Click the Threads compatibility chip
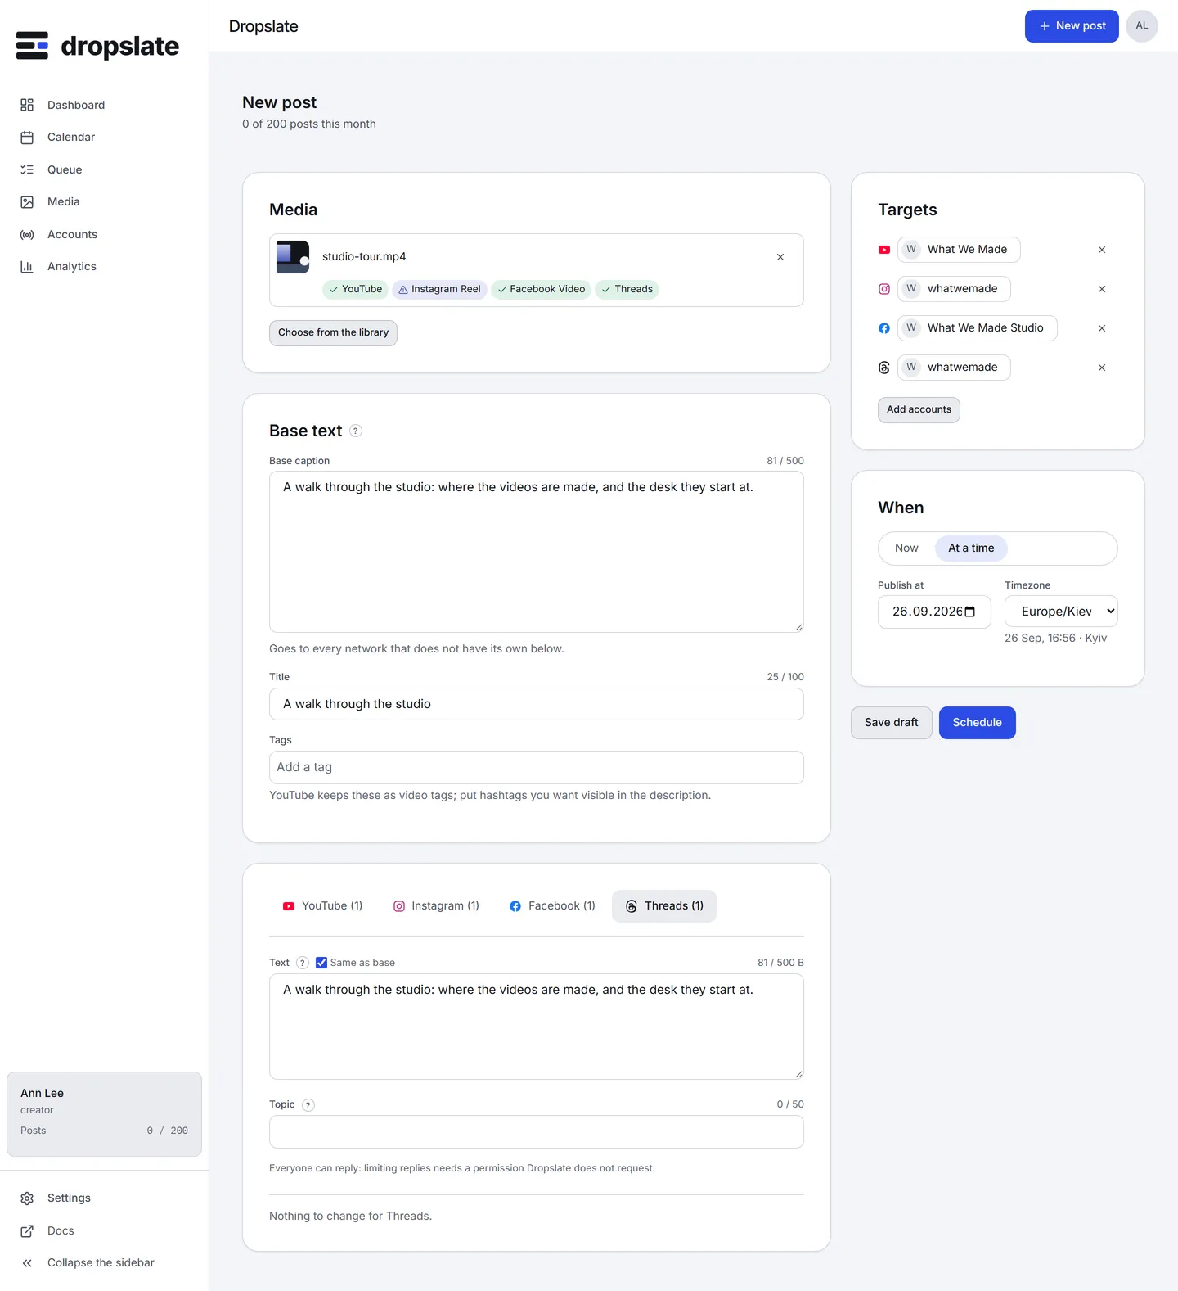This screenshot has width=1178, height=1291. coord(627,289)
